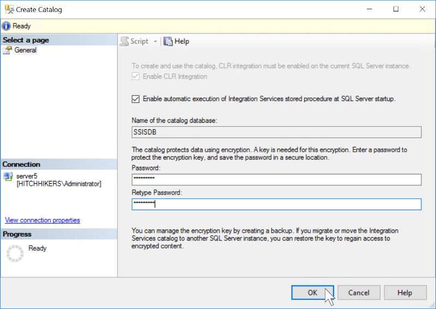Close the Create Catalog dialog
436x309 pixels.
[x=422, y=9]
